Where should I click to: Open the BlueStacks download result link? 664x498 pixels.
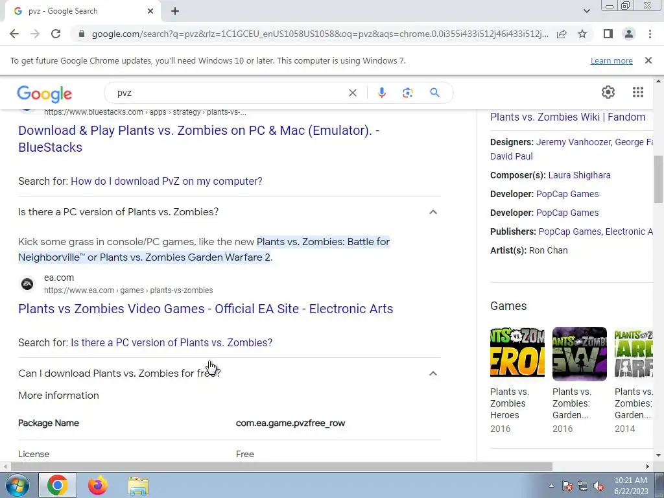(198, 139)
